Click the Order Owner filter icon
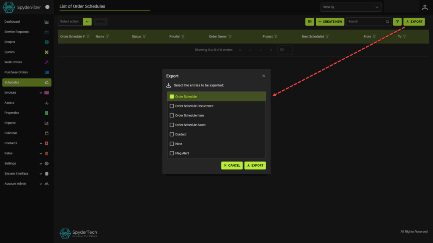433x243 pixels. click(x=230, y=37)
